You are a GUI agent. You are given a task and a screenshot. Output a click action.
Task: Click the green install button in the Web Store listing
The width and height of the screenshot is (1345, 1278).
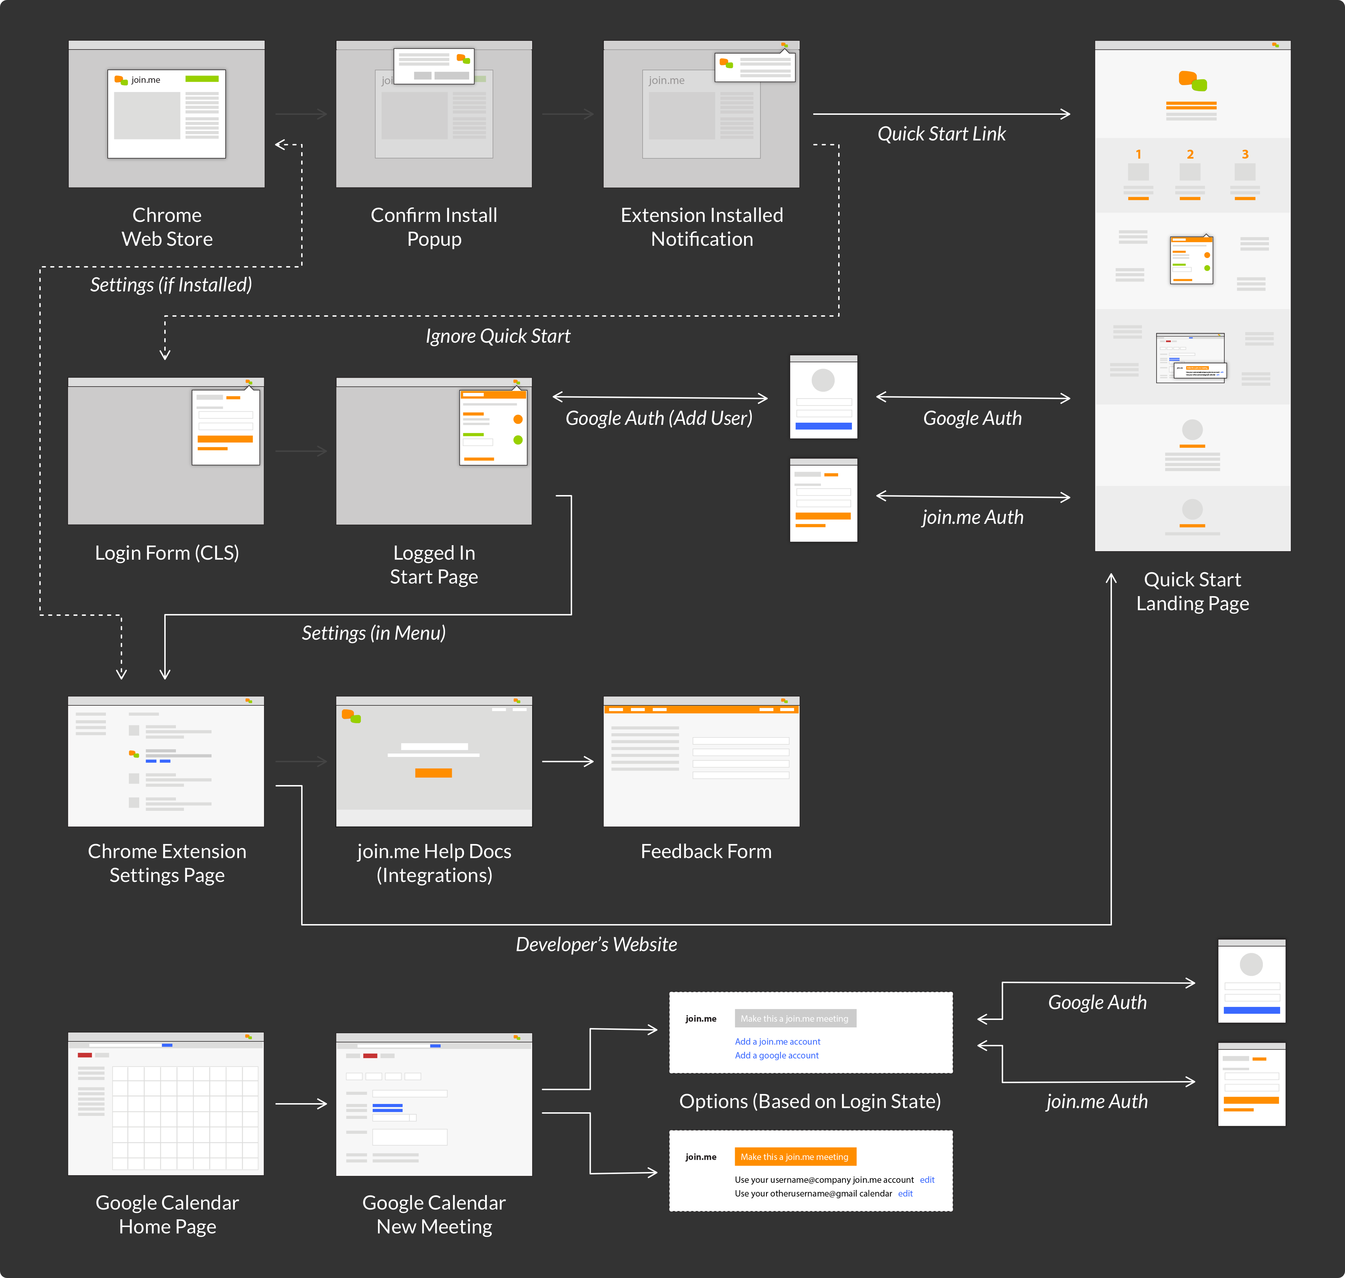pyautogui.click(x=201, y=79)
